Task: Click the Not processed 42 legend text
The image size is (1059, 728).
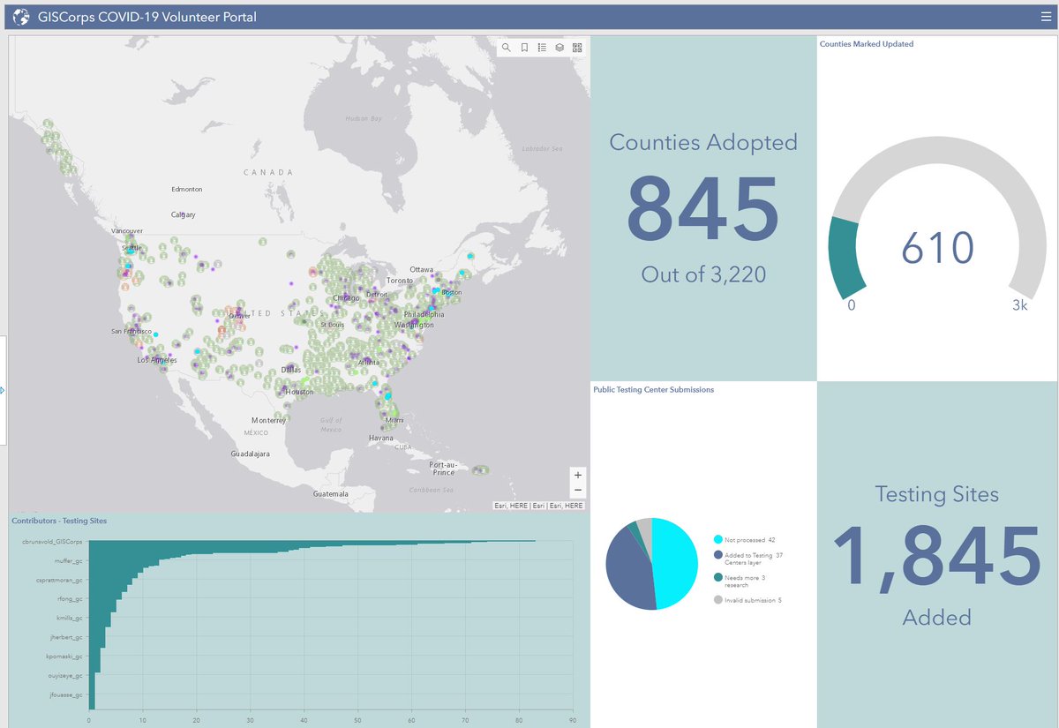Action: tap(750, 539)
